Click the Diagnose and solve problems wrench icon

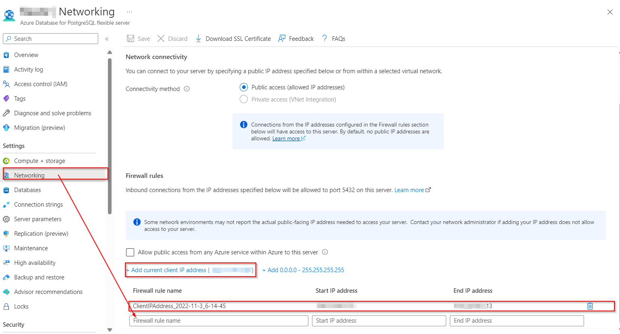[x=6, y=113]
